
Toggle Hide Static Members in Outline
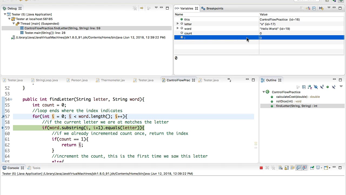[x=322, y=87]
